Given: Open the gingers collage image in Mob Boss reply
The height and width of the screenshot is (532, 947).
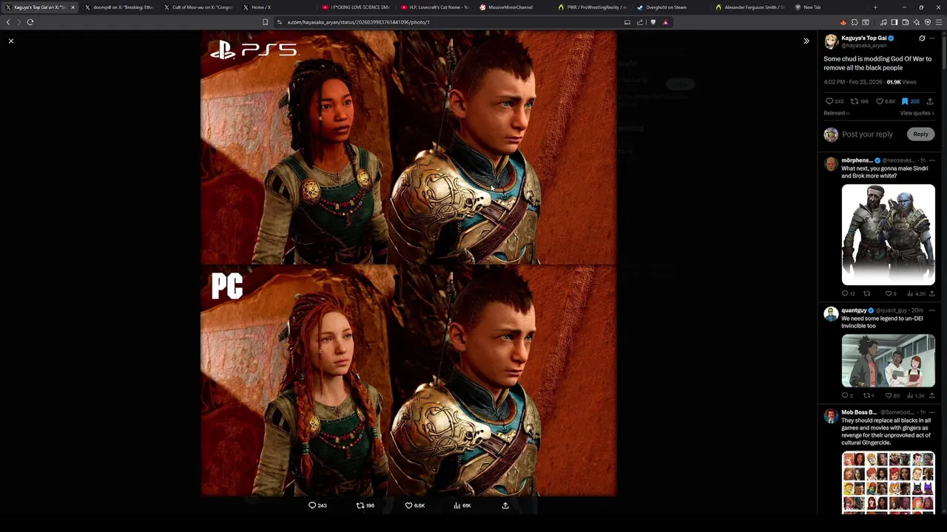Looking at the screenshot, I should tap(888, 482).
